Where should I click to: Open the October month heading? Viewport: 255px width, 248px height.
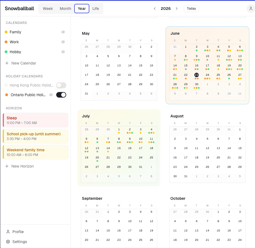point(178,198)
